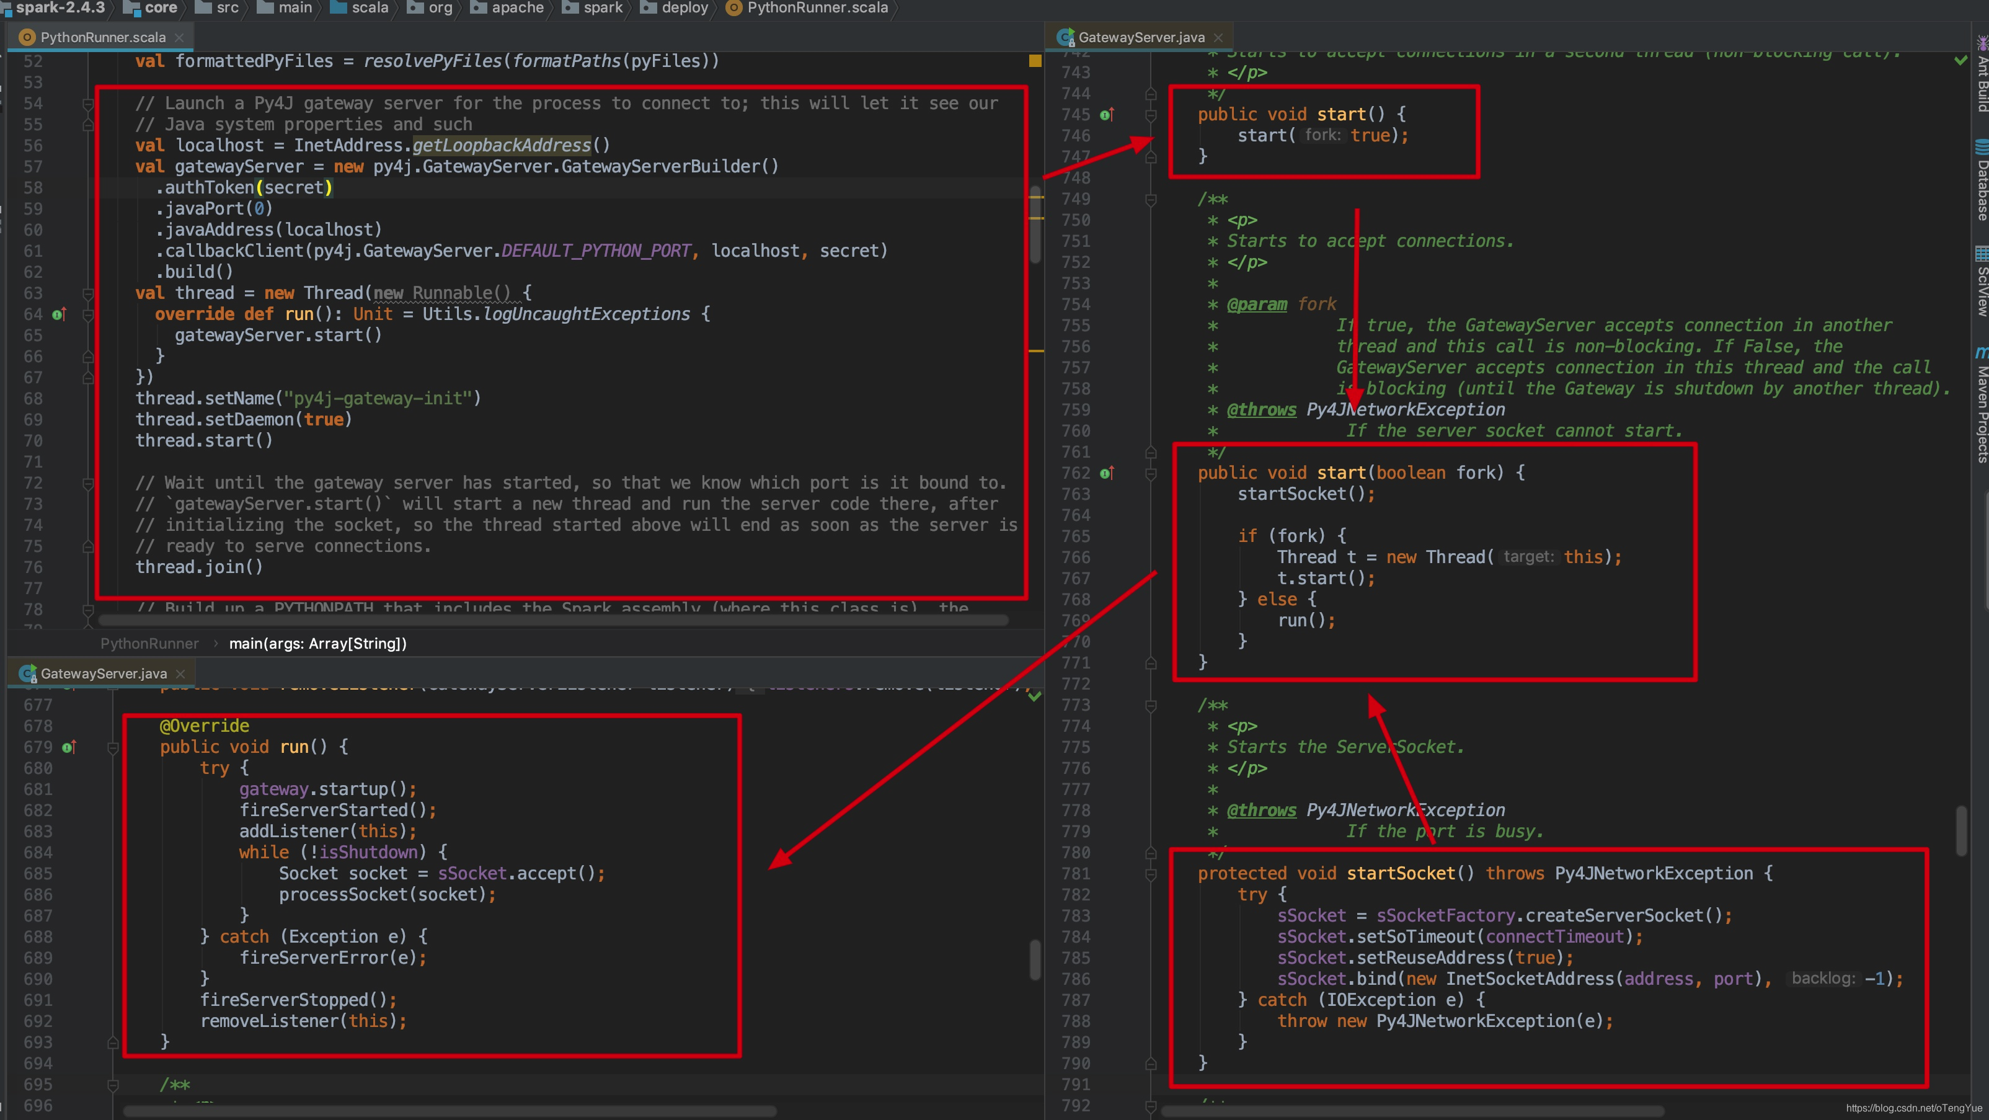The width and height of the screenshot is (1989, 1120).
Task: Click the @throws tag at line 759
Action: [1261, 409]
